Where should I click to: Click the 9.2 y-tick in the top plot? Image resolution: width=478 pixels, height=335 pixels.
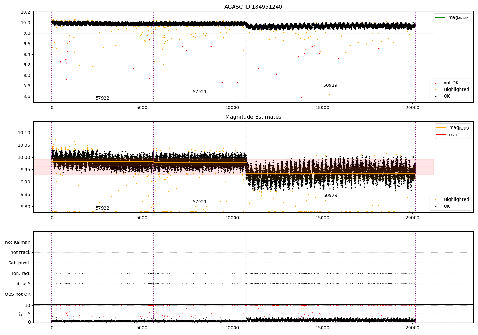27,65
